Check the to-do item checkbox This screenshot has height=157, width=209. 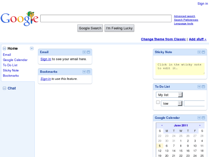pos(158,102)
